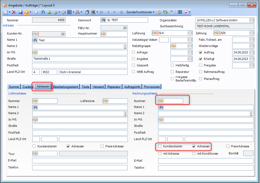
Task: Switch to the Versand tab
Action: pos(98,87)
